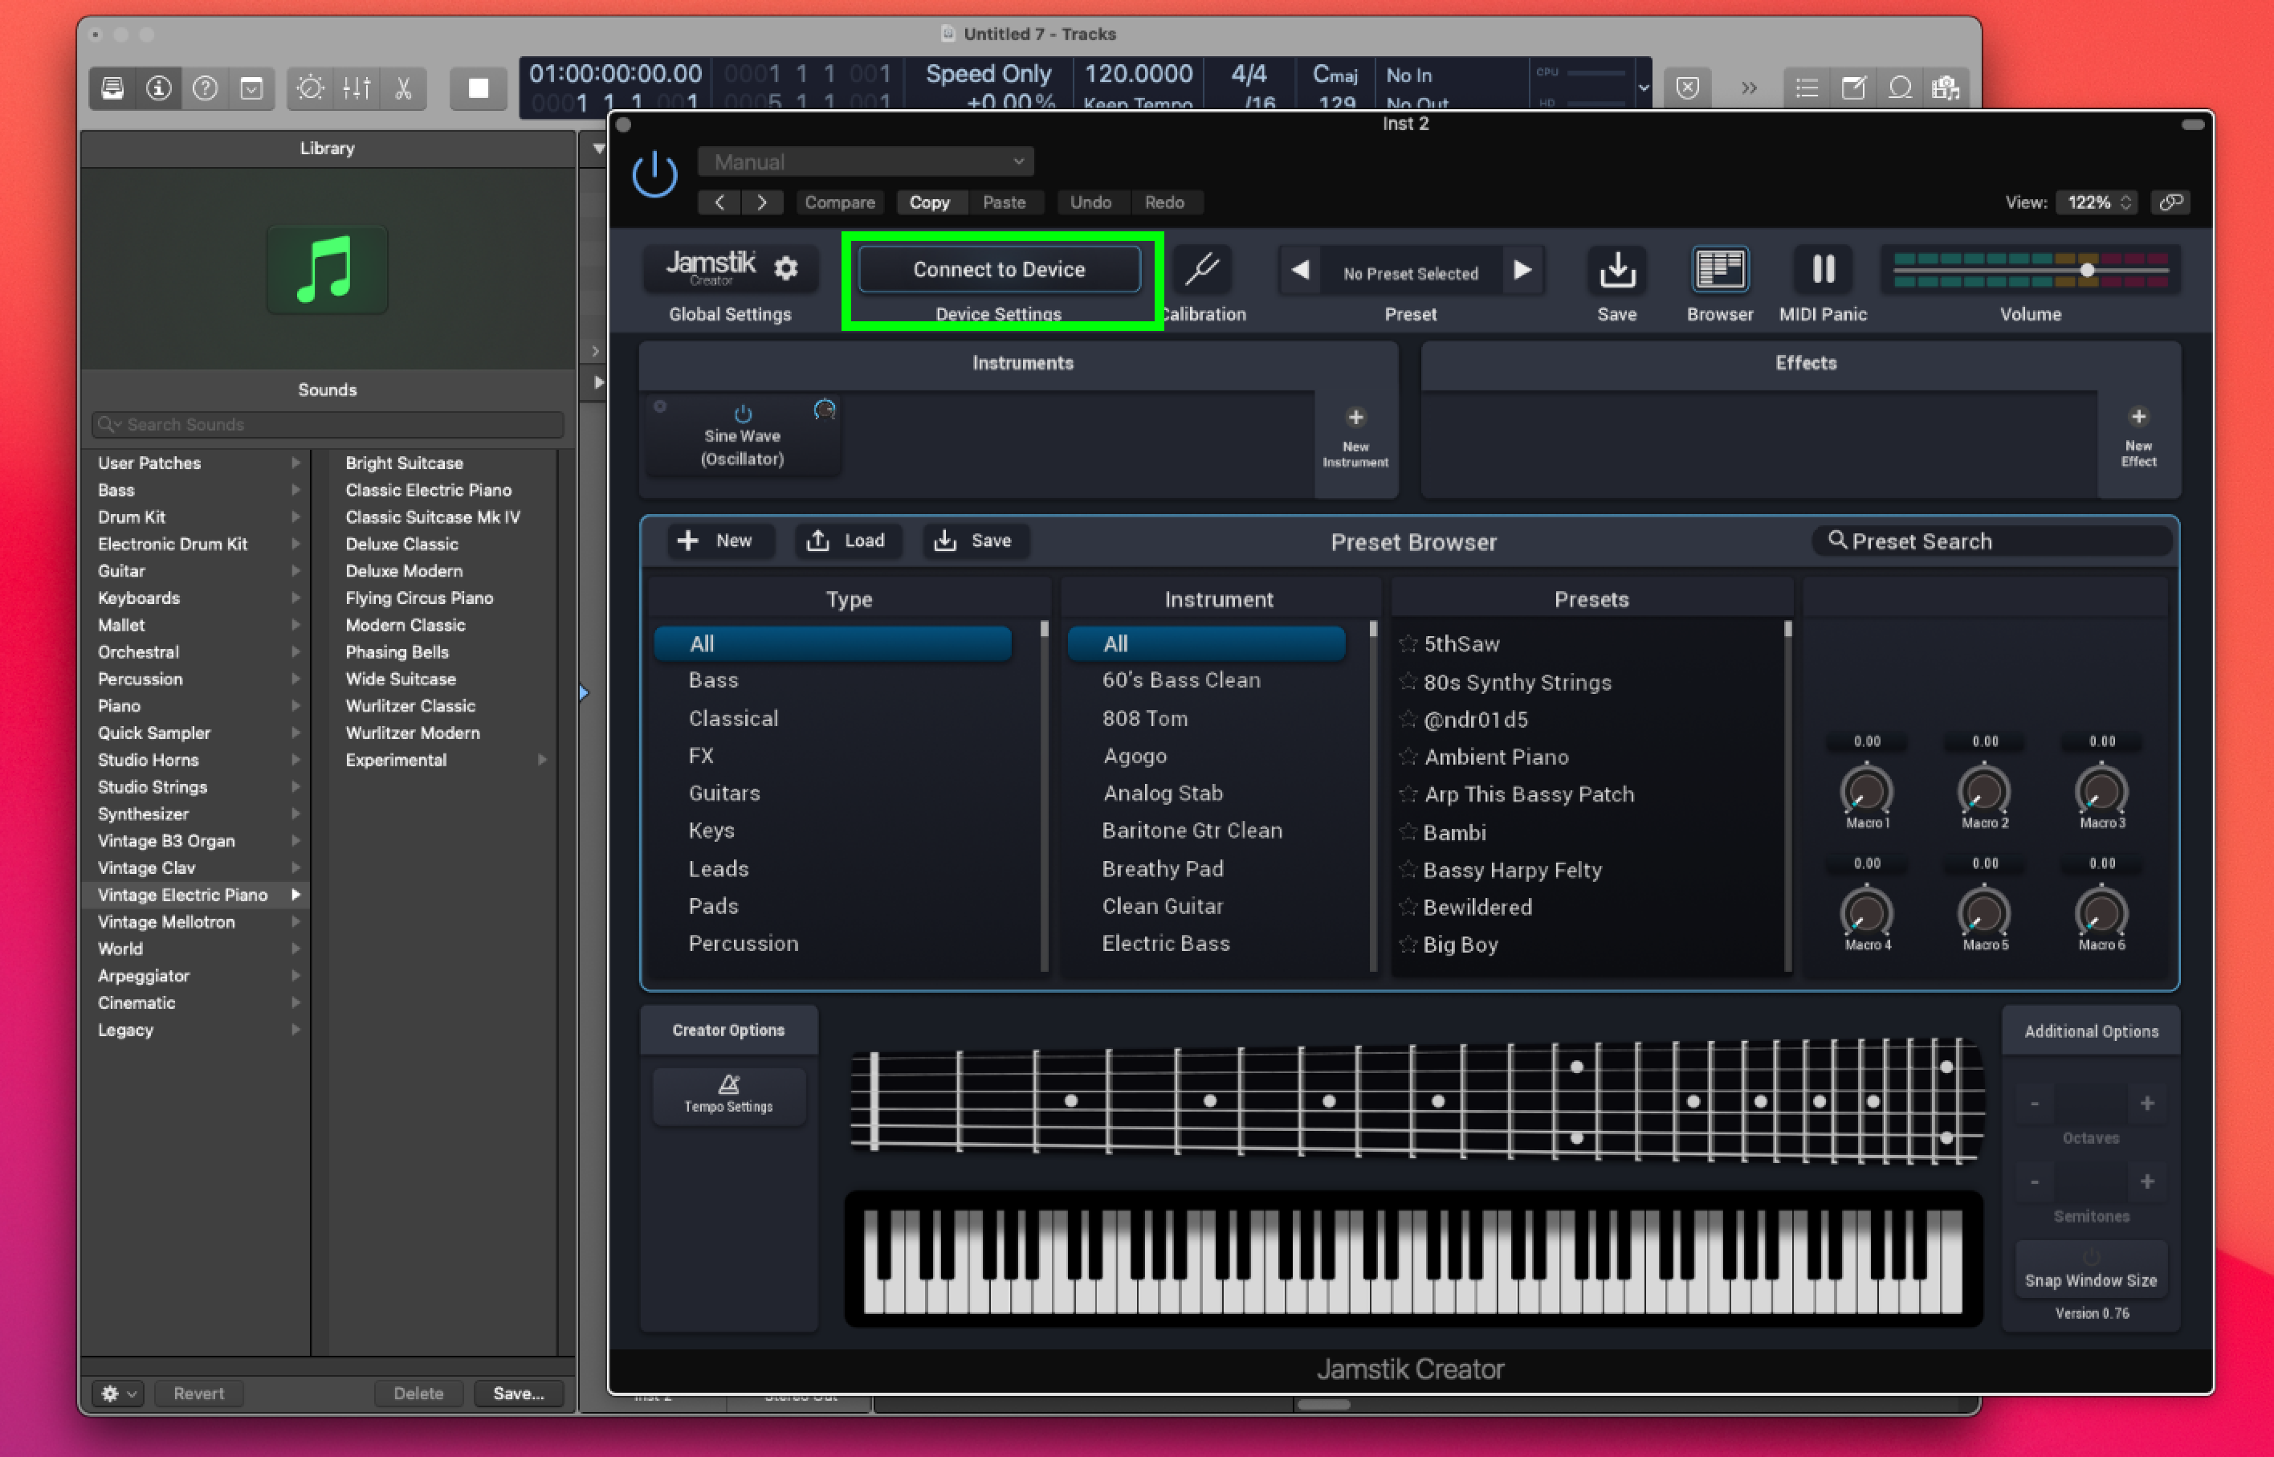This screenshot has height=1457, width=2274.
Task: Open List Editors icon in Logic
Action: [x=1806, y=89]
